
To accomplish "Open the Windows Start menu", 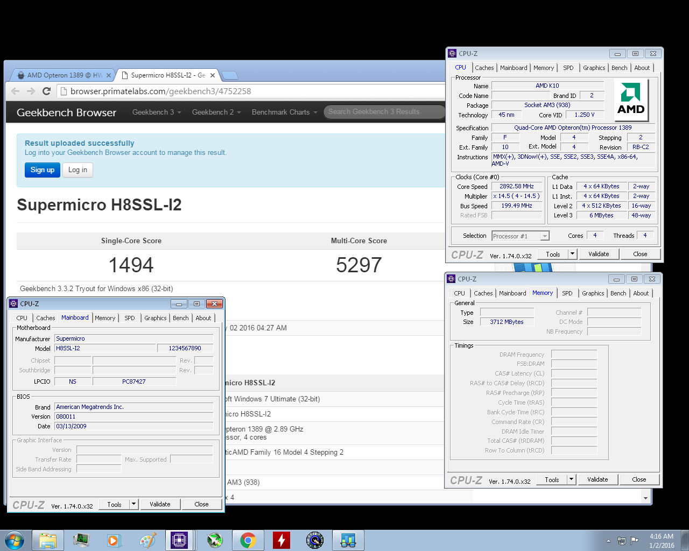I will pyautogui.click(x=15, y=540).
